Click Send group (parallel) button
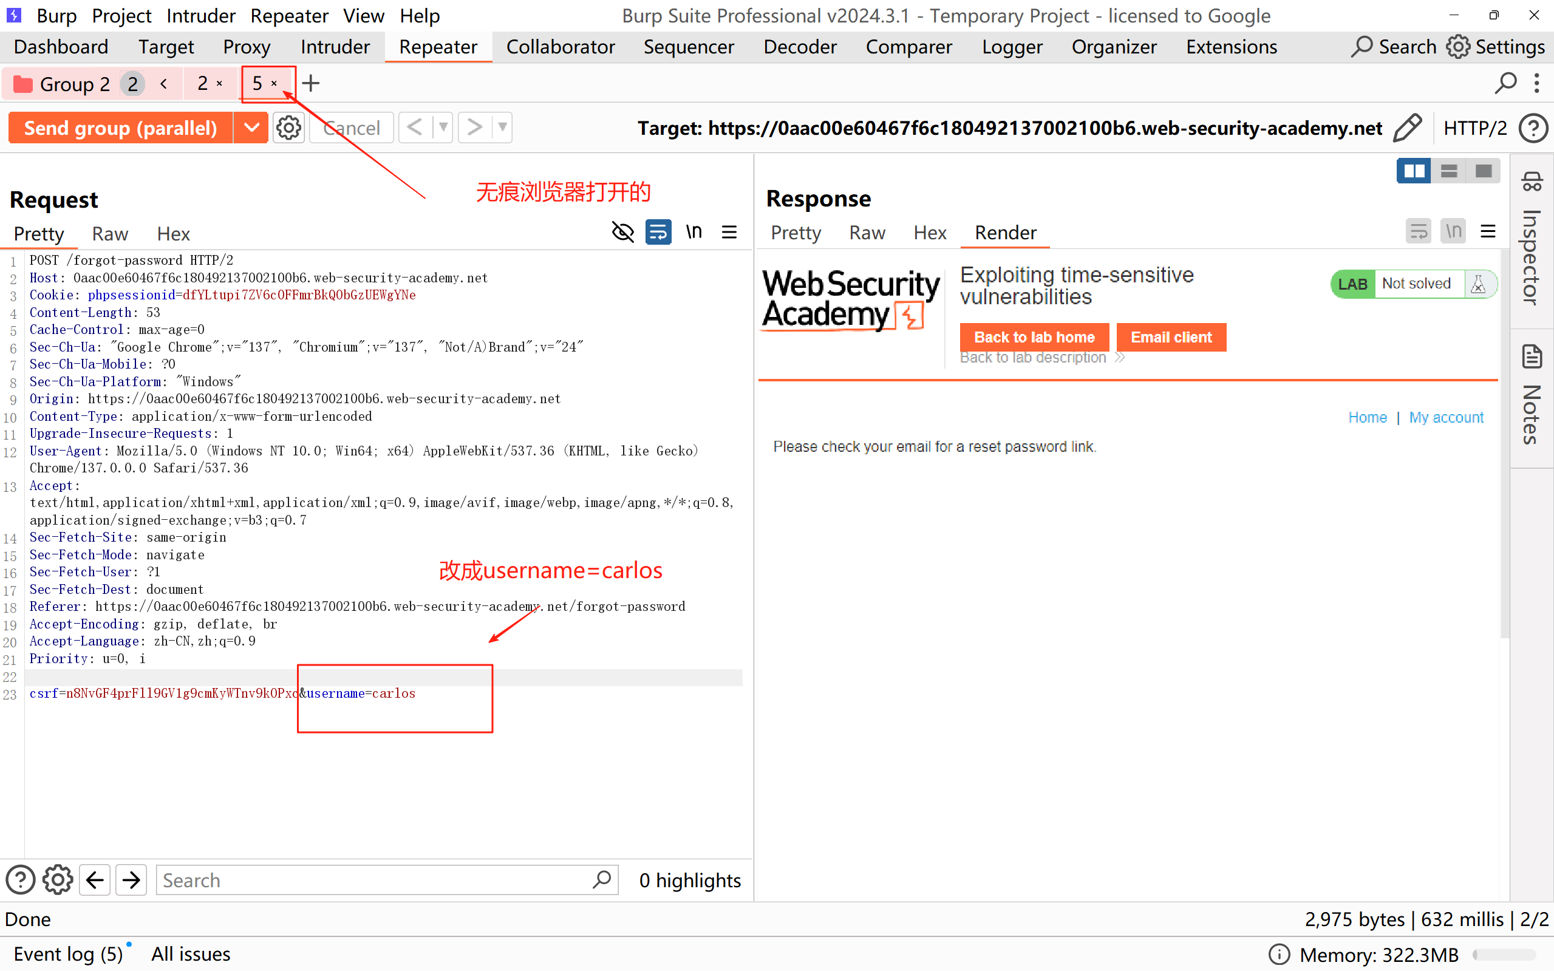 (x=121, y=128)
